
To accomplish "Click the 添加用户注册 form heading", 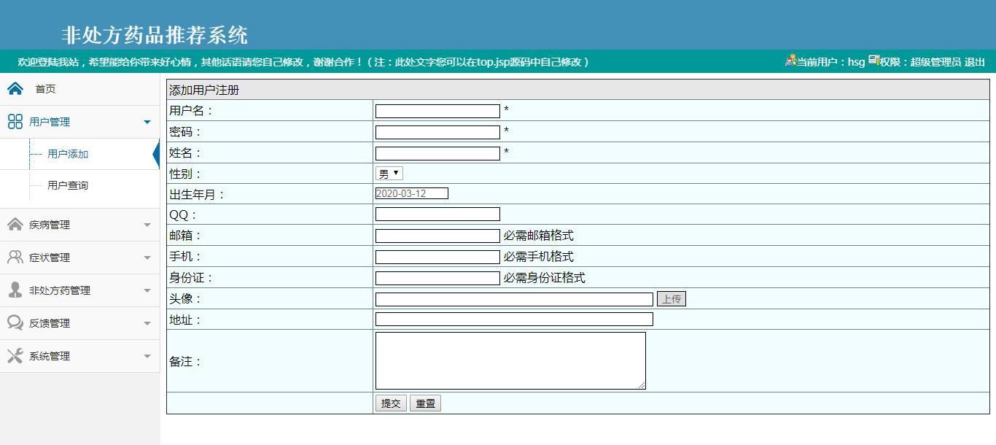I will [x=204, y=90].
